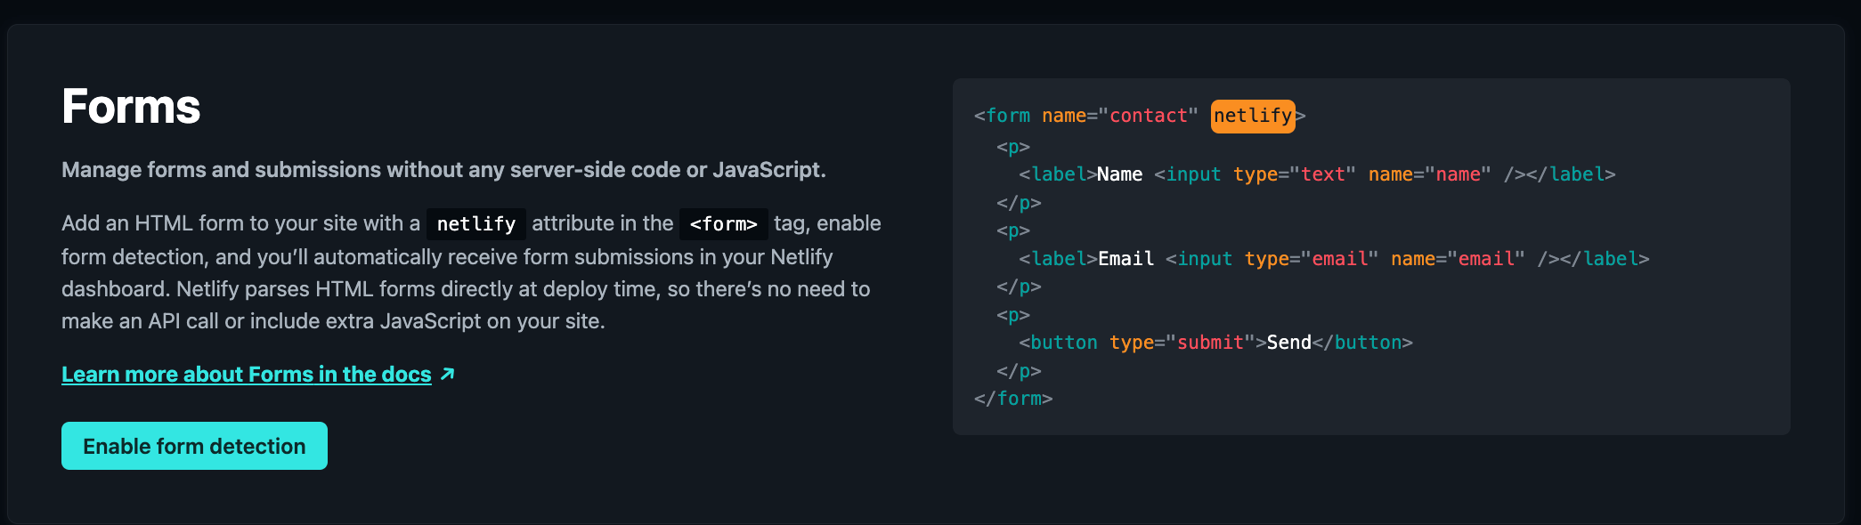The image size is (1861, 525).
Task: Click the Enable form detection button
Action: tap(194, 446)
